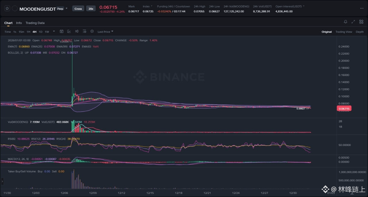Switch to the Original chart view
The width and height of the screenshot is (368, 197).
click(x=327, y=32)
